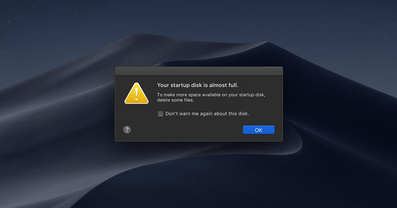Tick the unchecked square box in the alert
The image size is (397, 208).
(x=160, y=114)
